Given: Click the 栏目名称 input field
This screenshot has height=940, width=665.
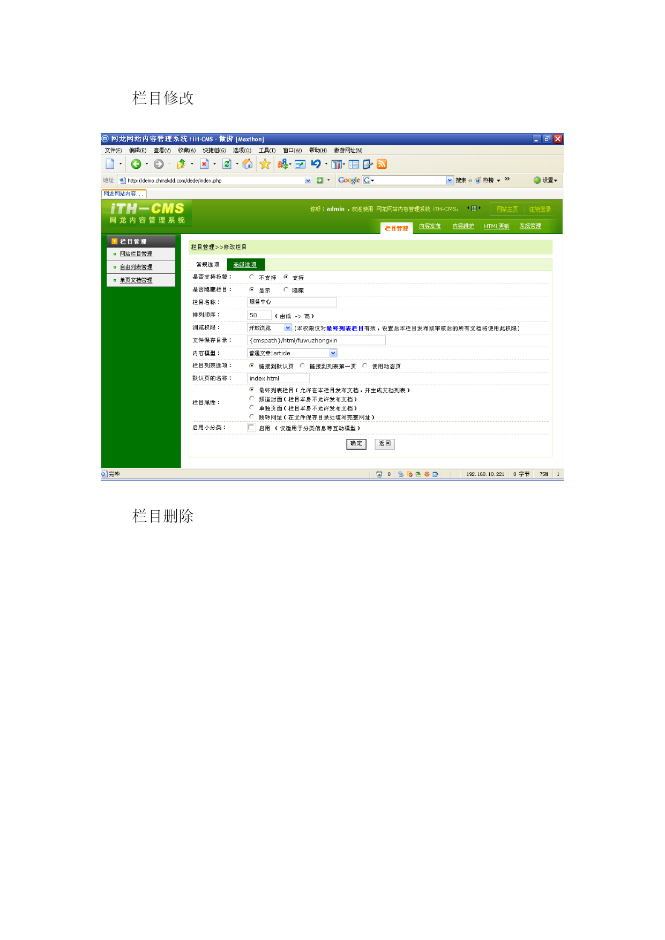Looking at the screenshot, I should click(292, 302).
